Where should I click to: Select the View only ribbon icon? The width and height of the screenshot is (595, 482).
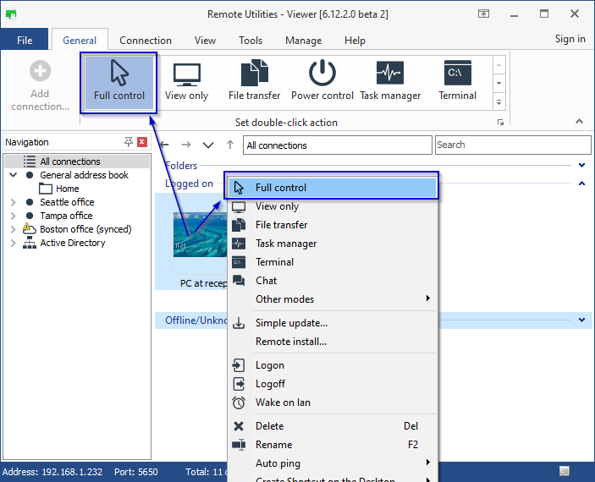tap(186, 81)
